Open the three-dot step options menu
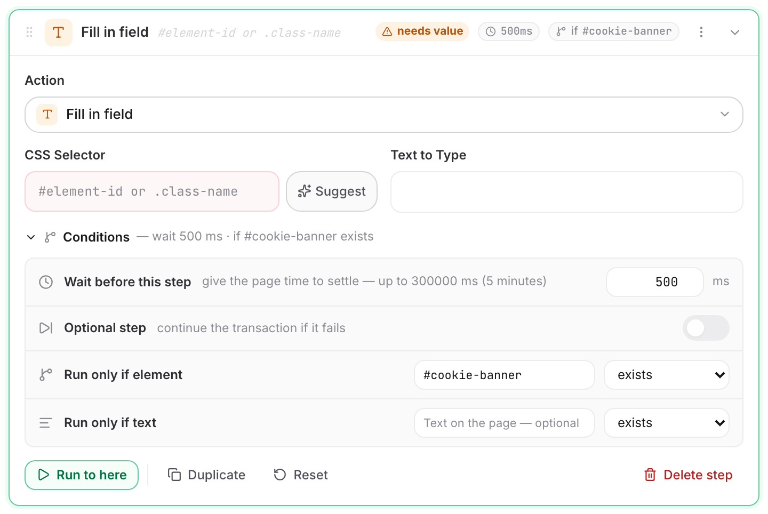768x514 pixels. click(701, 32)
